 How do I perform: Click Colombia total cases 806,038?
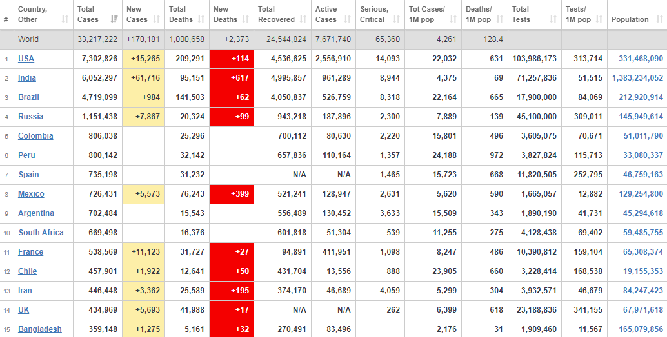point(102,136)
